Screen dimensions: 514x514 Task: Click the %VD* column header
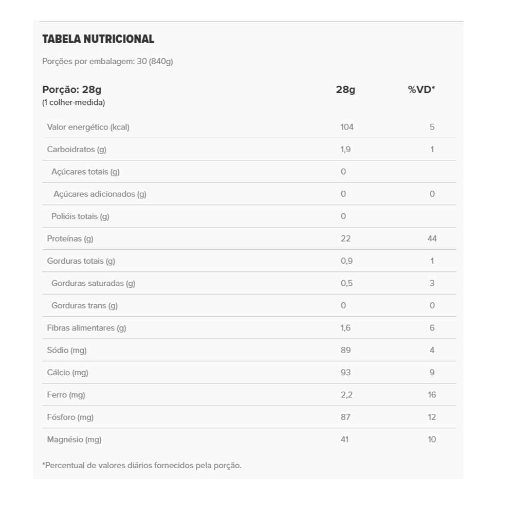click(x=421, y=89)
